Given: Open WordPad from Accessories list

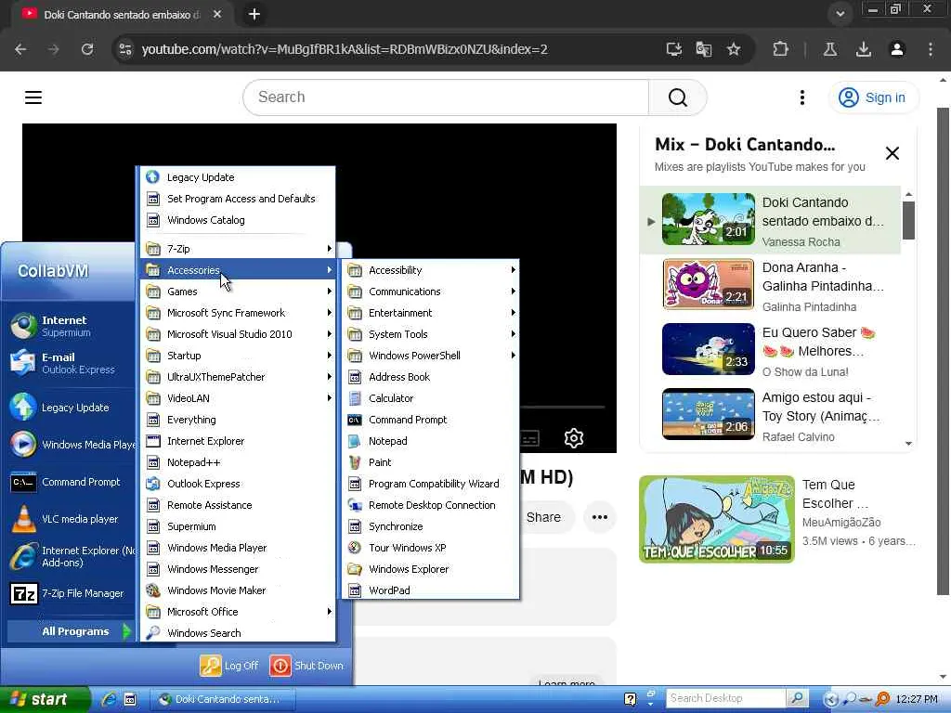Looking at the screenshot, I should 430,590.
